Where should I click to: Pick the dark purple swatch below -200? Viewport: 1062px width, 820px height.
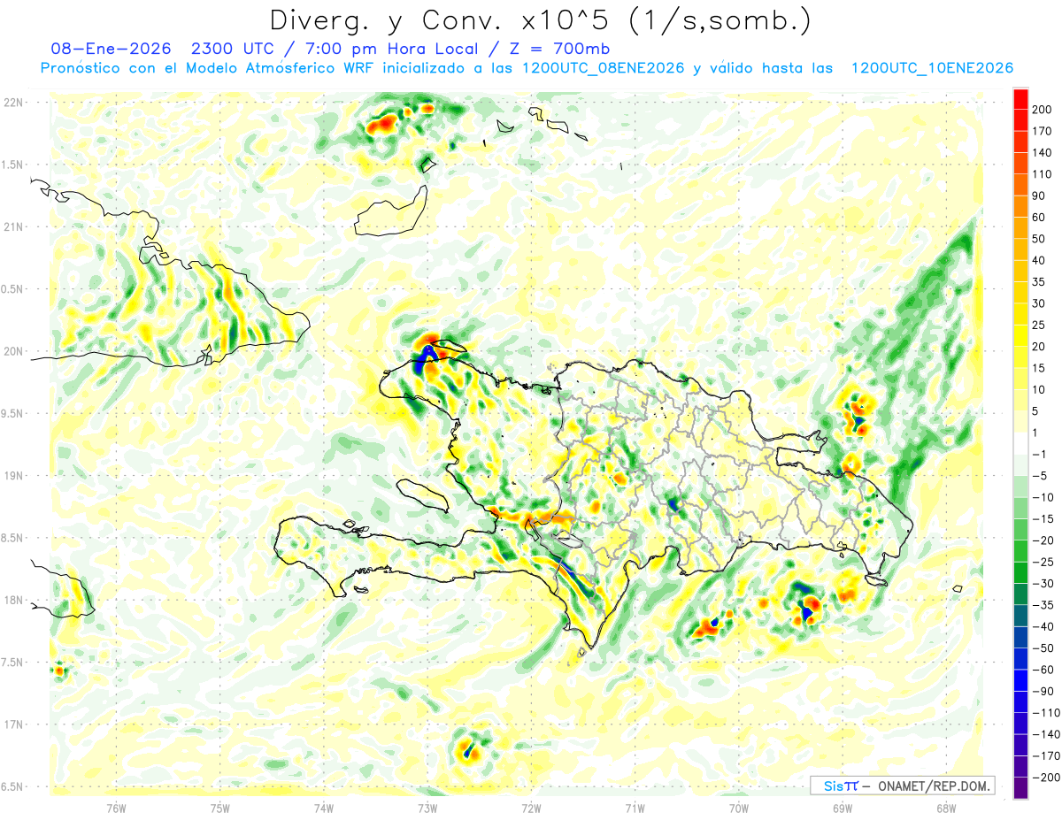1020,787
